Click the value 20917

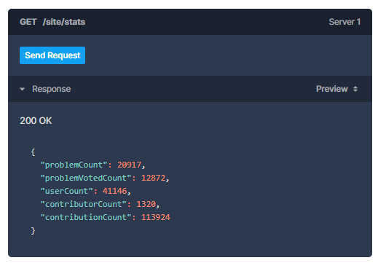pos(129,165)
